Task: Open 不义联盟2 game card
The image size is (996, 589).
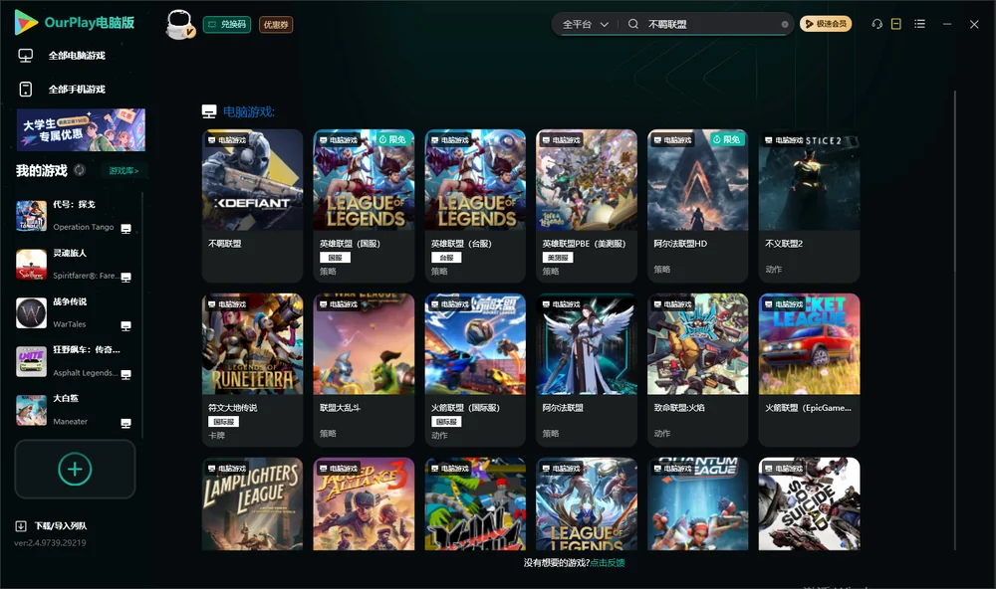Action: [x=809, y=206]
